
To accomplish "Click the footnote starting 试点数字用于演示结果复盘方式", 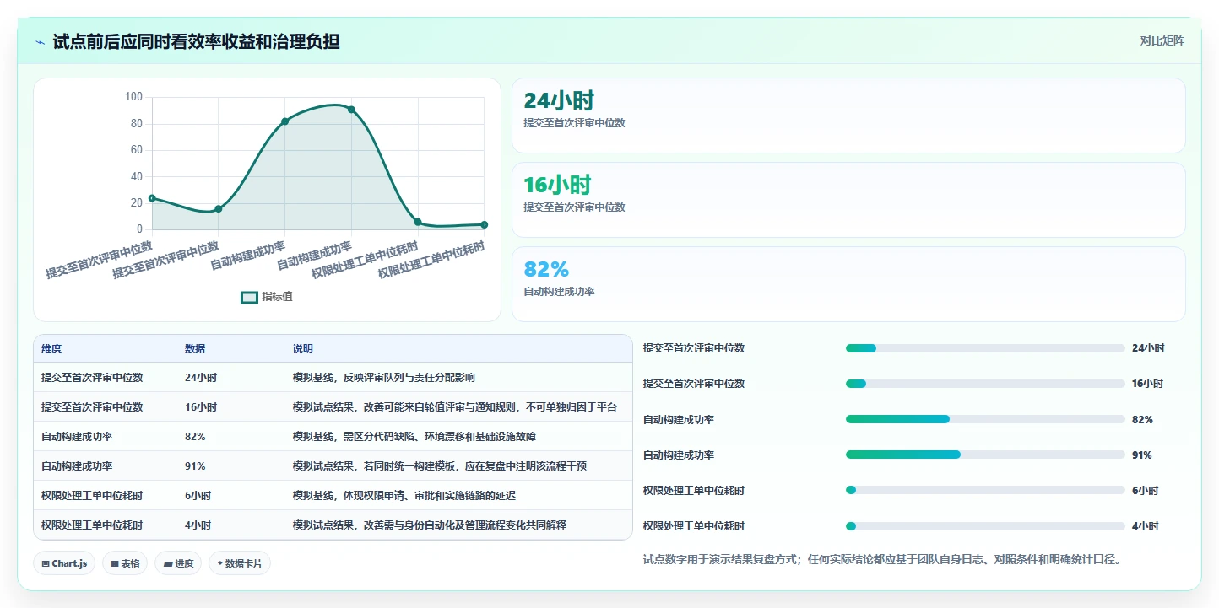I will coord(882,559).
